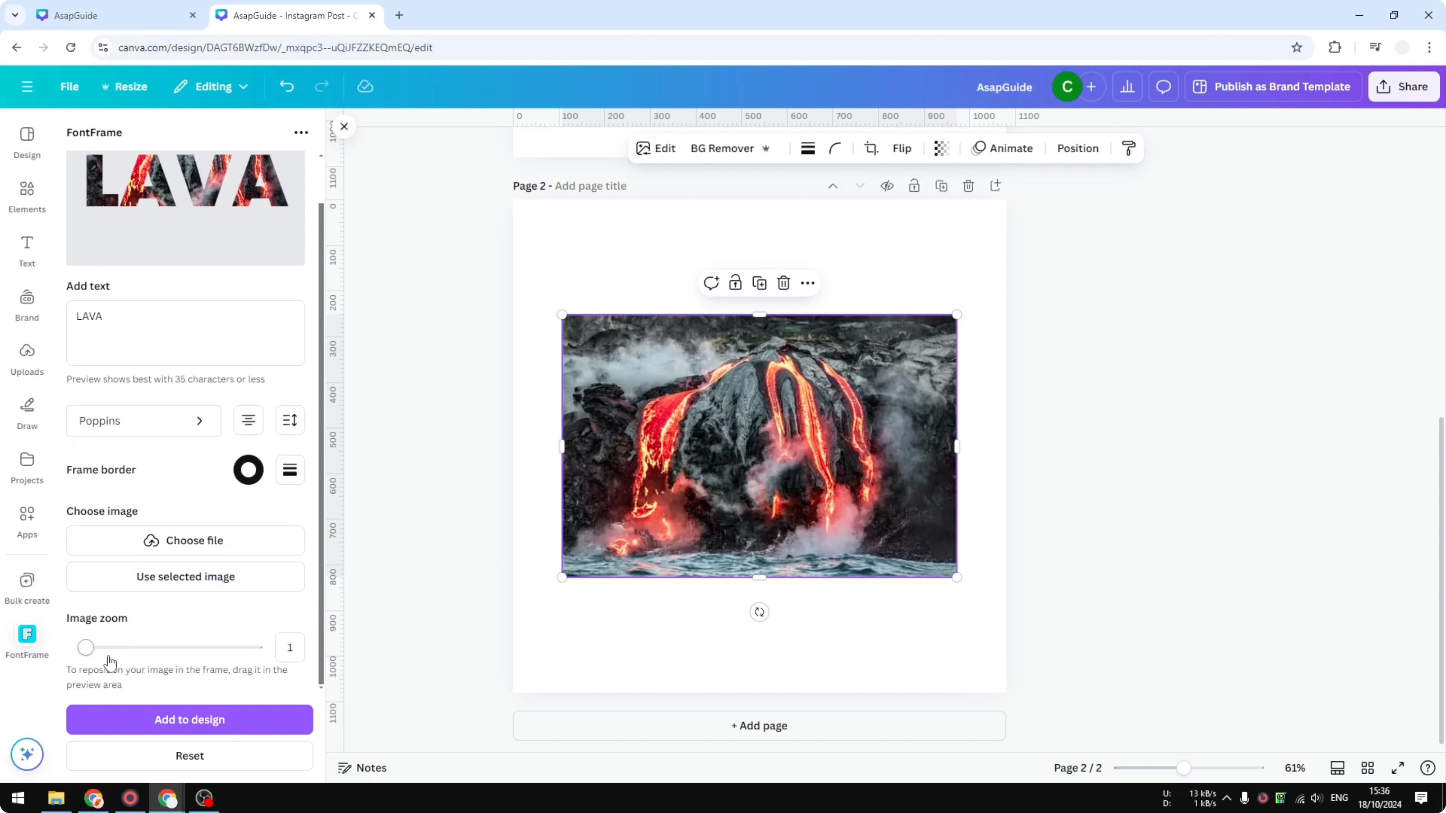The height and width of the screenshot is (813, 1446).
Task: Click the Animate option in toolbar
Action: coord(1004,148)
